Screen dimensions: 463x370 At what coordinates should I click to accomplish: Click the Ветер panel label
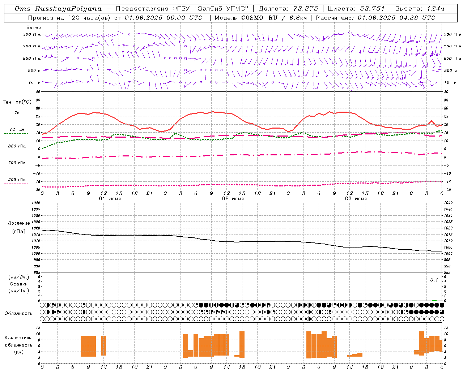click(34, 27)
